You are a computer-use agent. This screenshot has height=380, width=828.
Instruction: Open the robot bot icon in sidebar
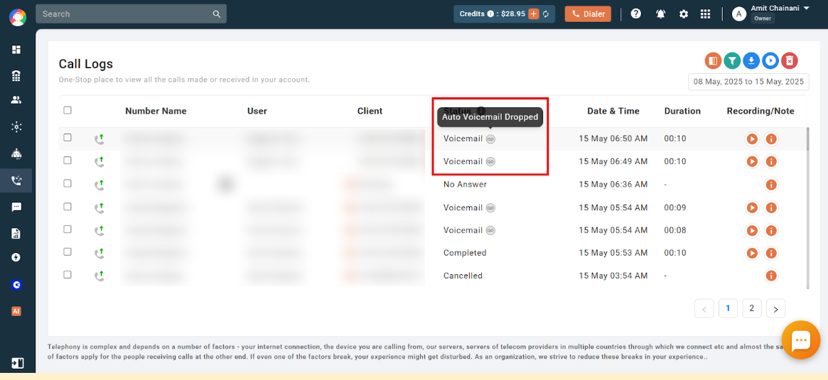click(x=16, y=154)
